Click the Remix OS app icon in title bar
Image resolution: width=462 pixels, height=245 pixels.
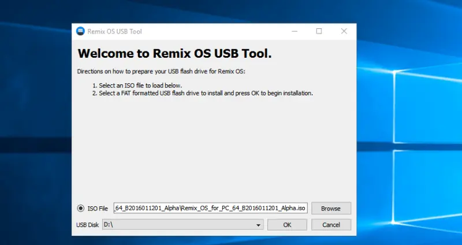pos(80,31)
